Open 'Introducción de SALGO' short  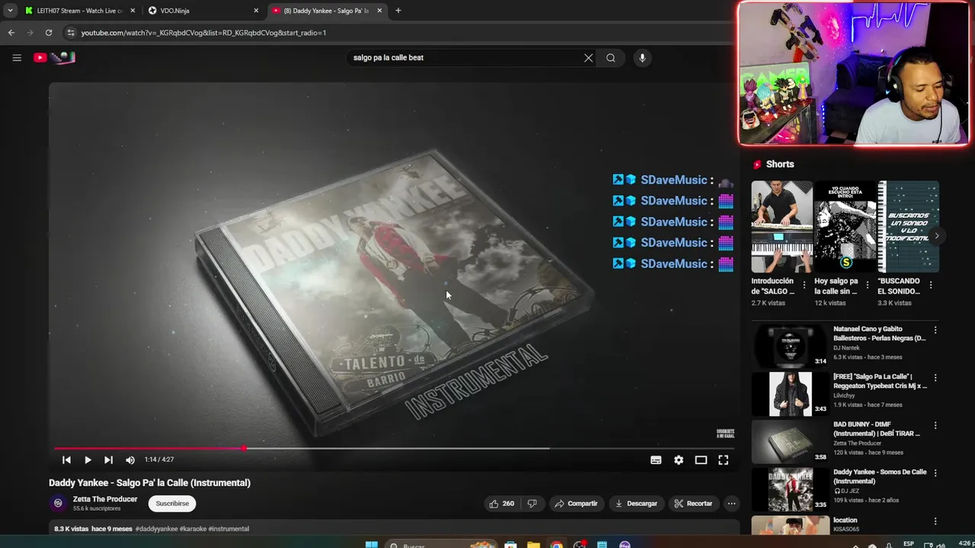782,227
